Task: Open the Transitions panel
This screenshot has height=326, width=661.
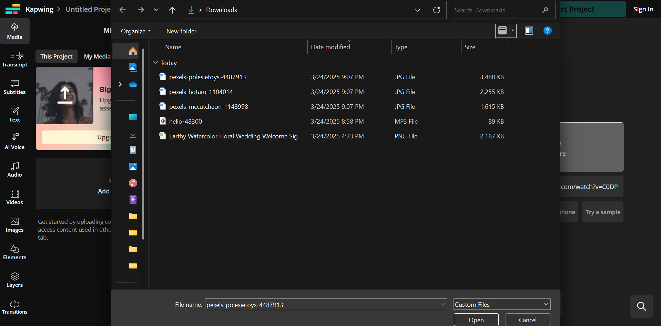Action: [x=14, y=307]
